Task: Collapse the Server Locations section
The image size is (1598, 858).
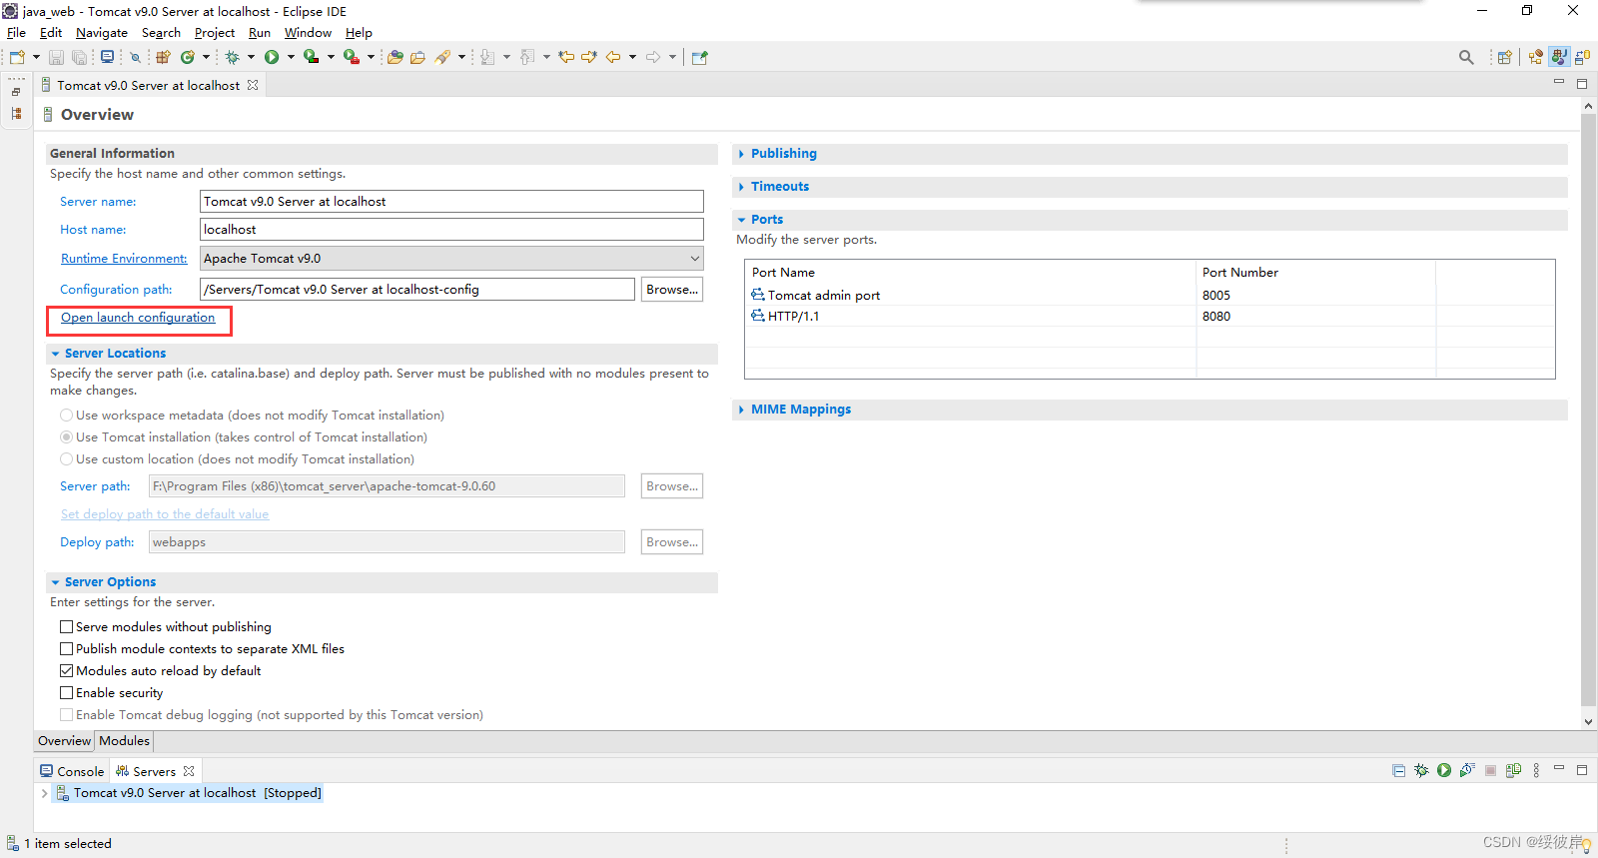Action: pos(55,354)
